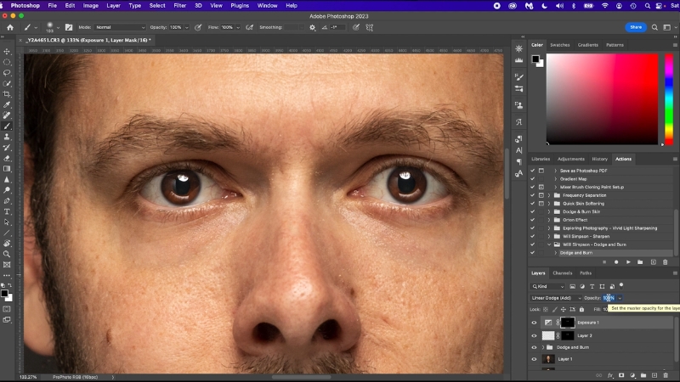
Task: Hide the Layer 1 layer
Action: point(534,359)
